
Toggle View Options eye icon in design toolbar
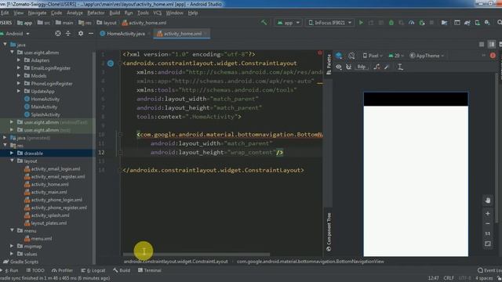338,67
